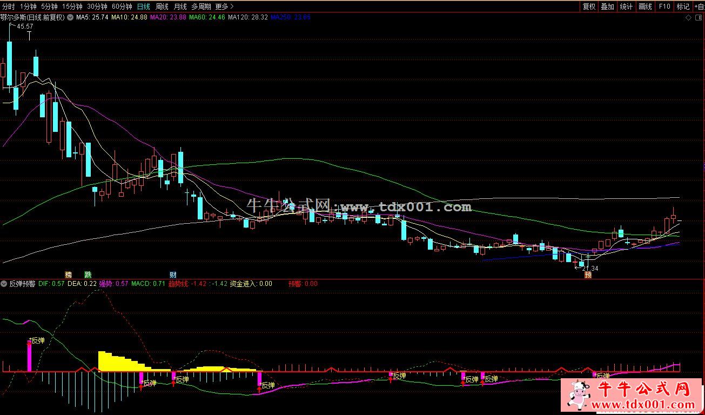The width and height of the screenshot is (705, 415).
Task: Select the 5分钟 period tab
Action: 49,6
